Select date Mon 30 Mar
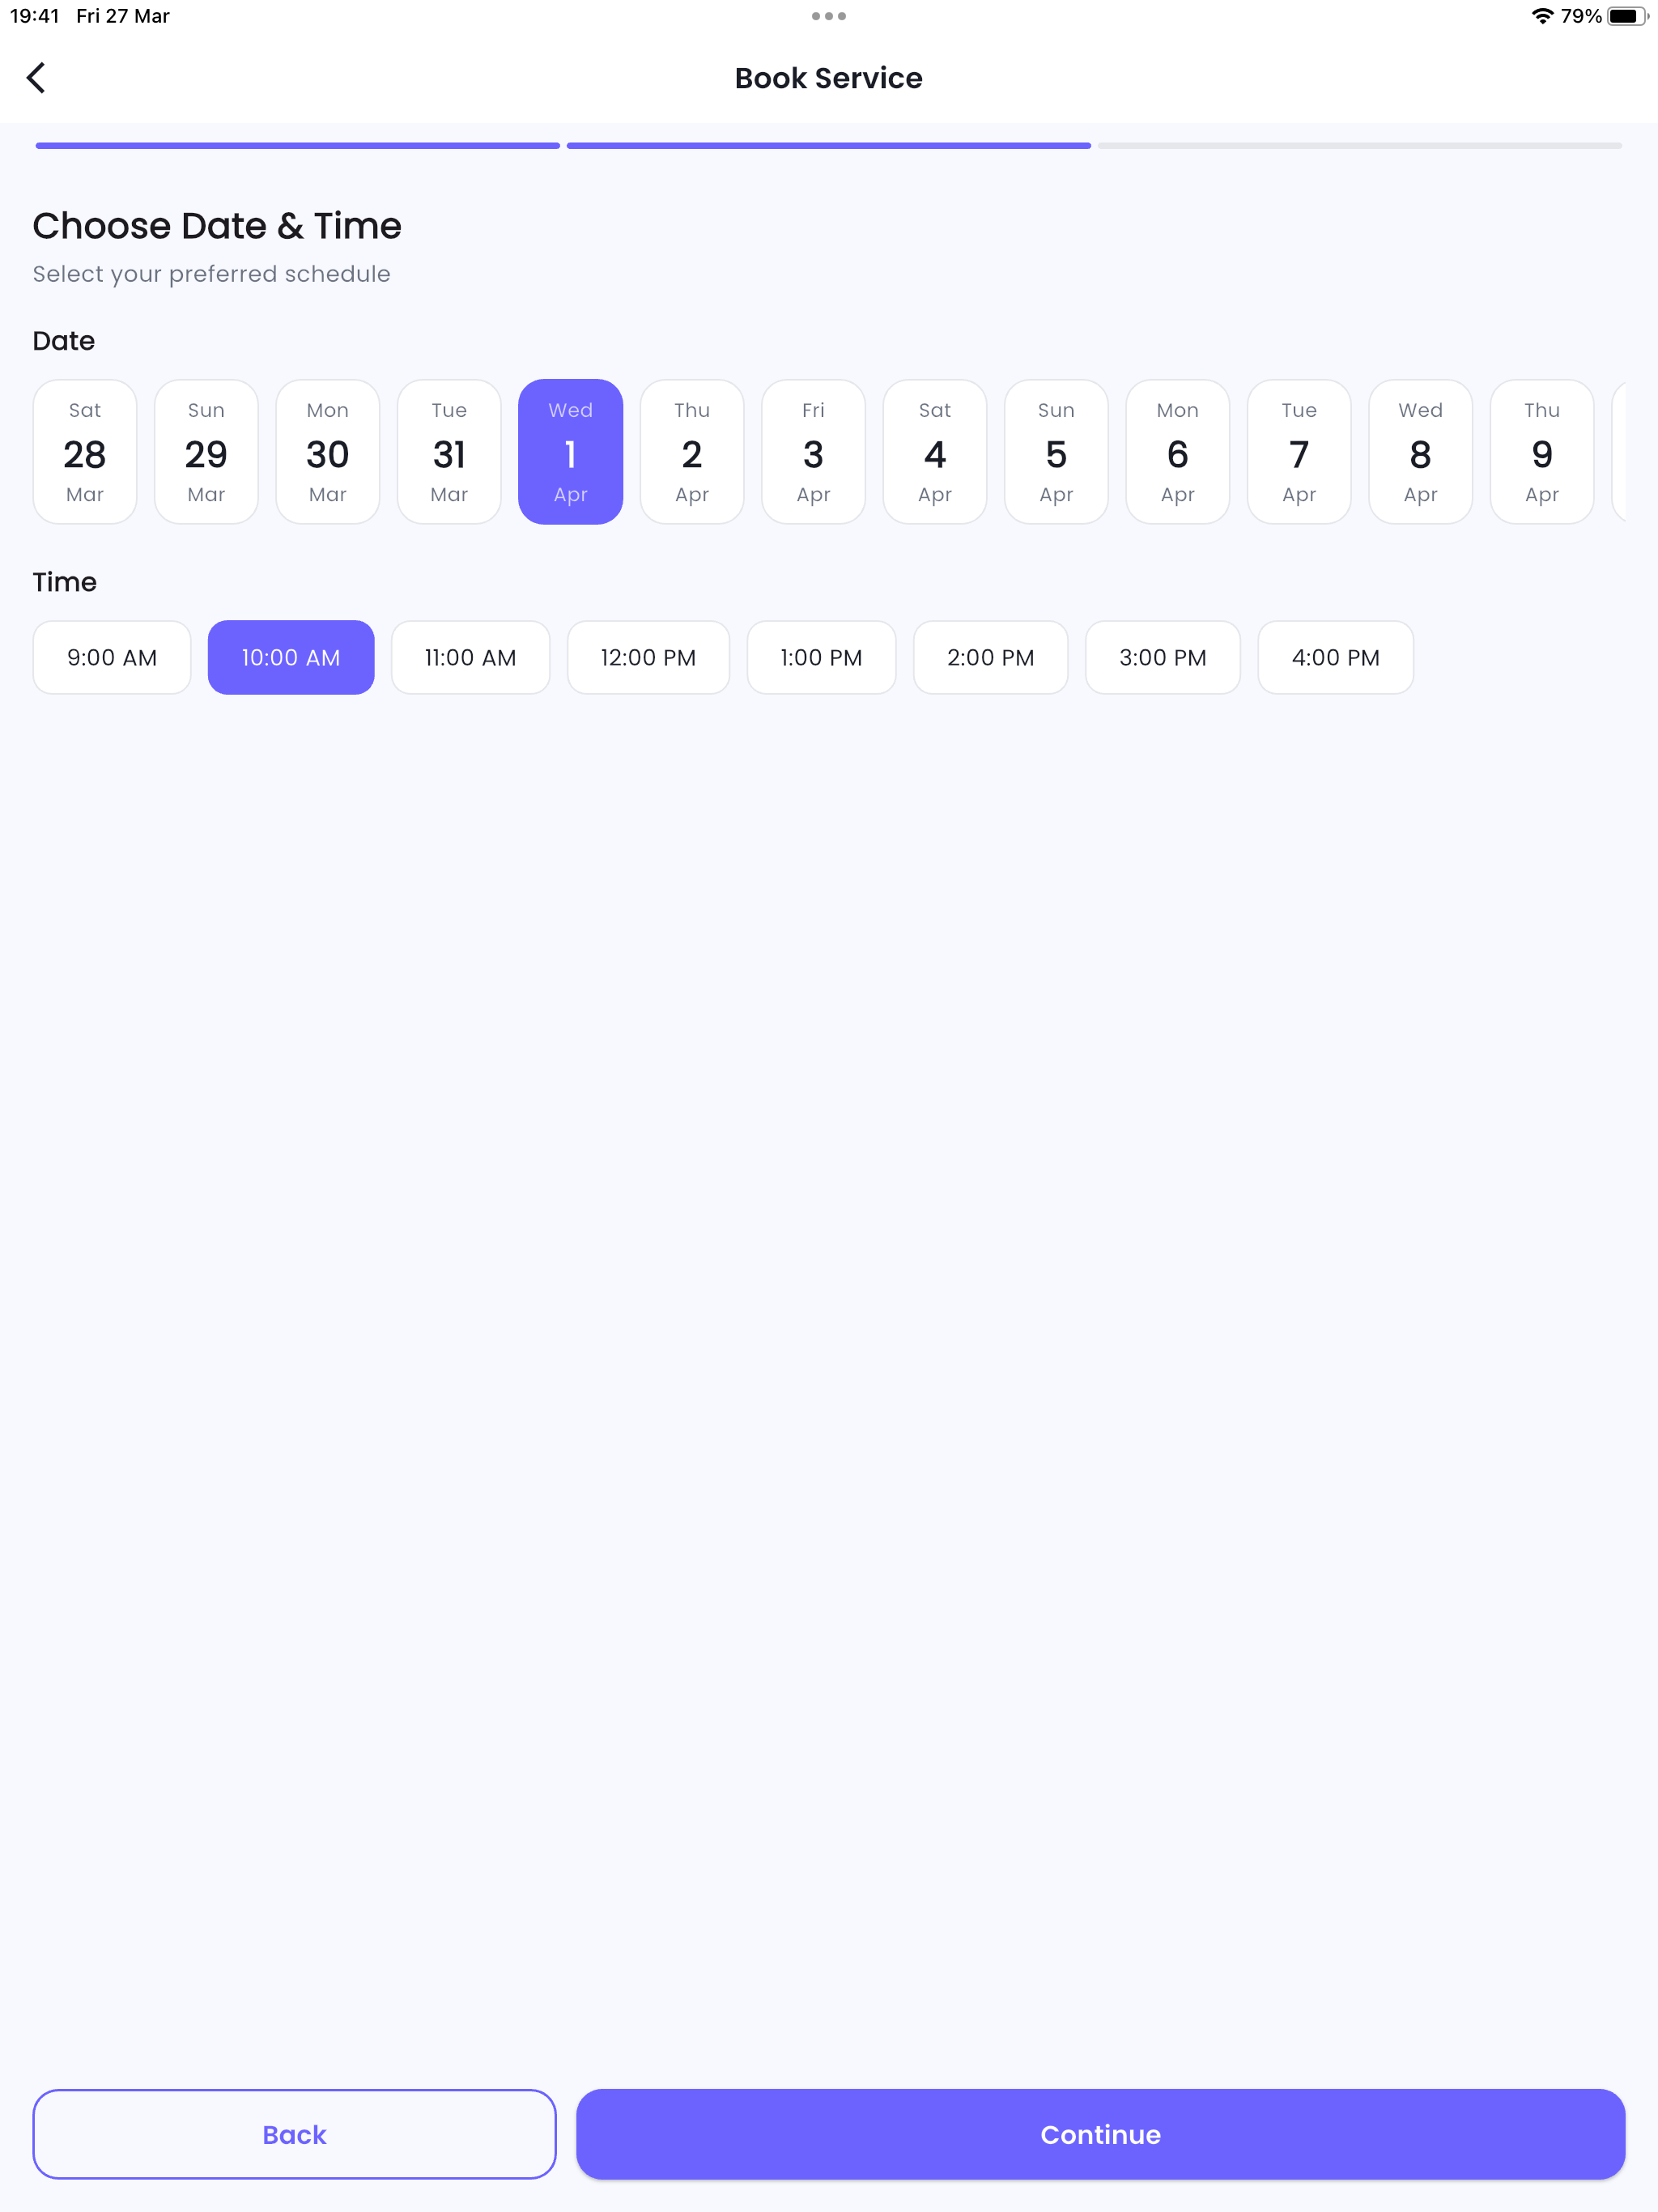This screenshot has width=1658, height=2212. tap(328, 451)
